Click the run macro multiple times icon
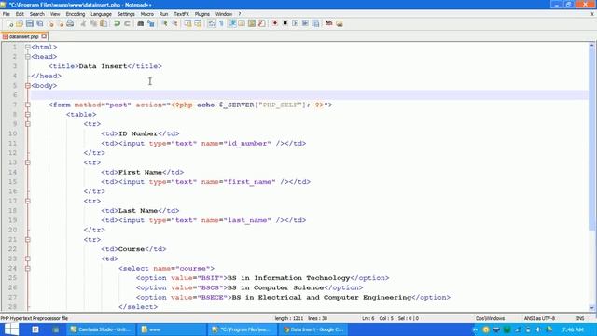The width and height of the screenshot is (597, 336). [305, 23]
